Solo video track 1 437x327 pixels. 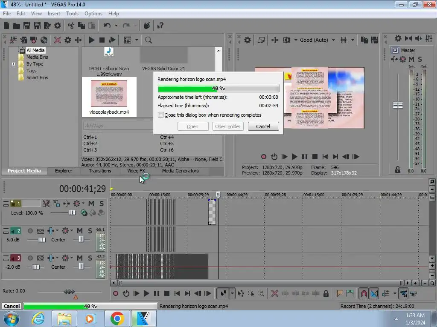click(x=102, y=204)
